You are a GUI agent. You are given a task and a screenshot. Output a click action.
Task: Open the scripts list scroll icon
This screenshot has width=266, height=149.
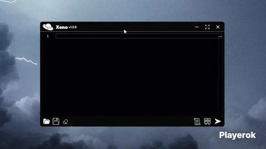tap(197, 121)
